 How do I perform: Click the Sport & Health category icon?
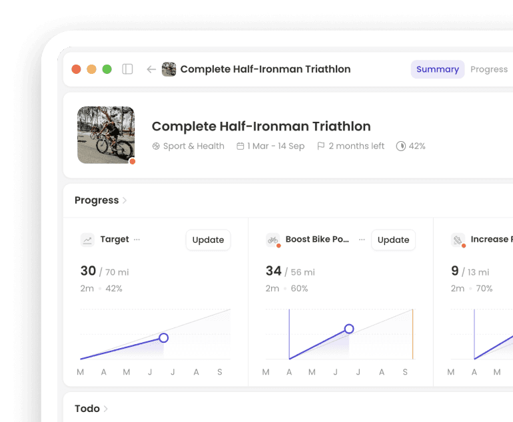pyautogui.click(x=156, y=146)
